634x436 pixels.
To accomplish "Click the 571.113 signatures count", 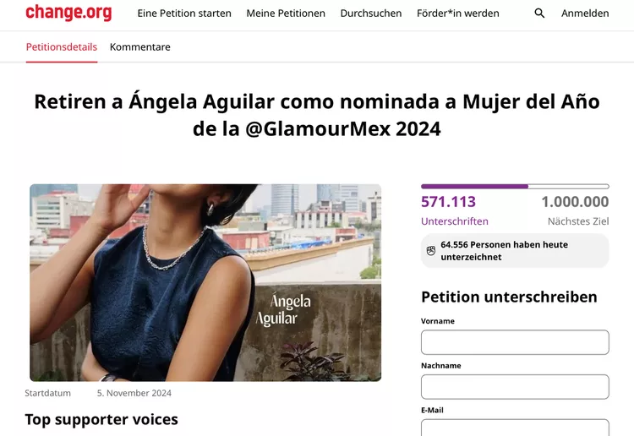I will point(448,202).
